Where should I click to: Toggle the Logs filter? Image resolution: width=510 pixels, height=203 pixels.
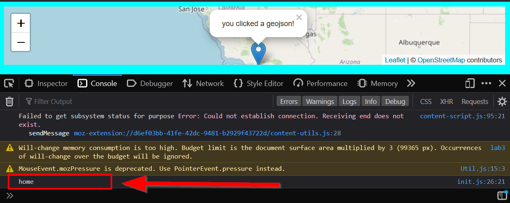click(x=349, y=101)
